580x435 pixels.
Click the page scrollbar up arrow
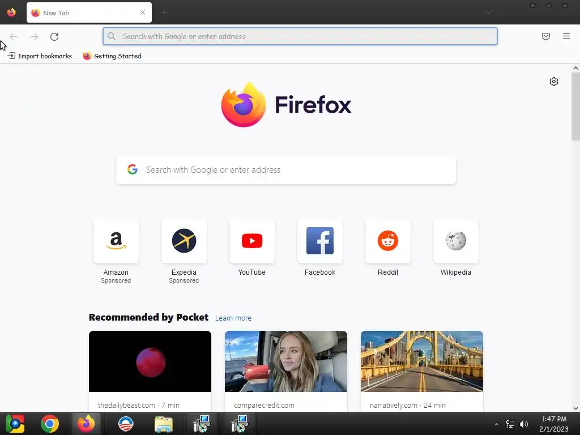point(575,68)
